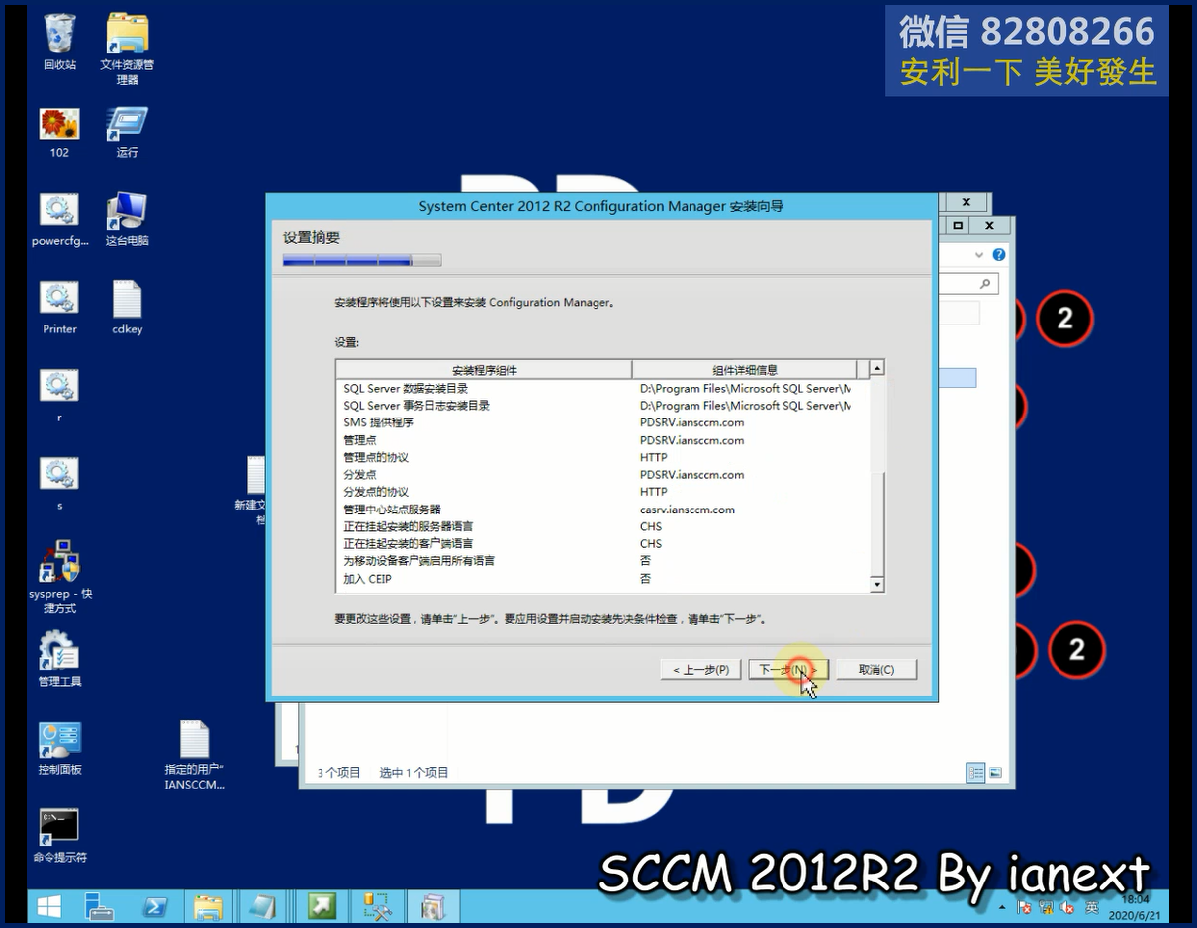
Task: Select the desktop file icon labeled s
Action: pos(59,484)
